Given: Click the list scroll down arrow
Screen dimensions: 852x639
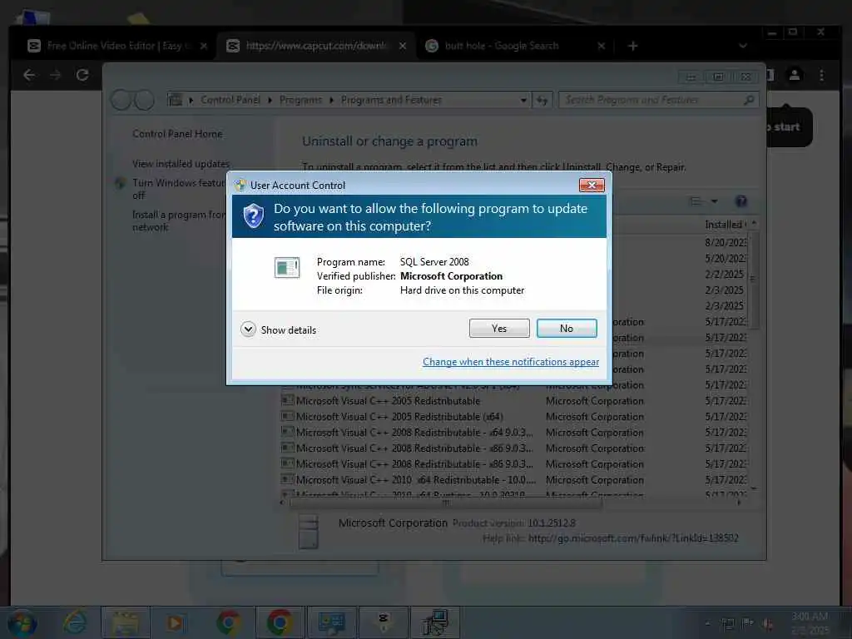Looking at the screenshot, I should tap(754, 488).
